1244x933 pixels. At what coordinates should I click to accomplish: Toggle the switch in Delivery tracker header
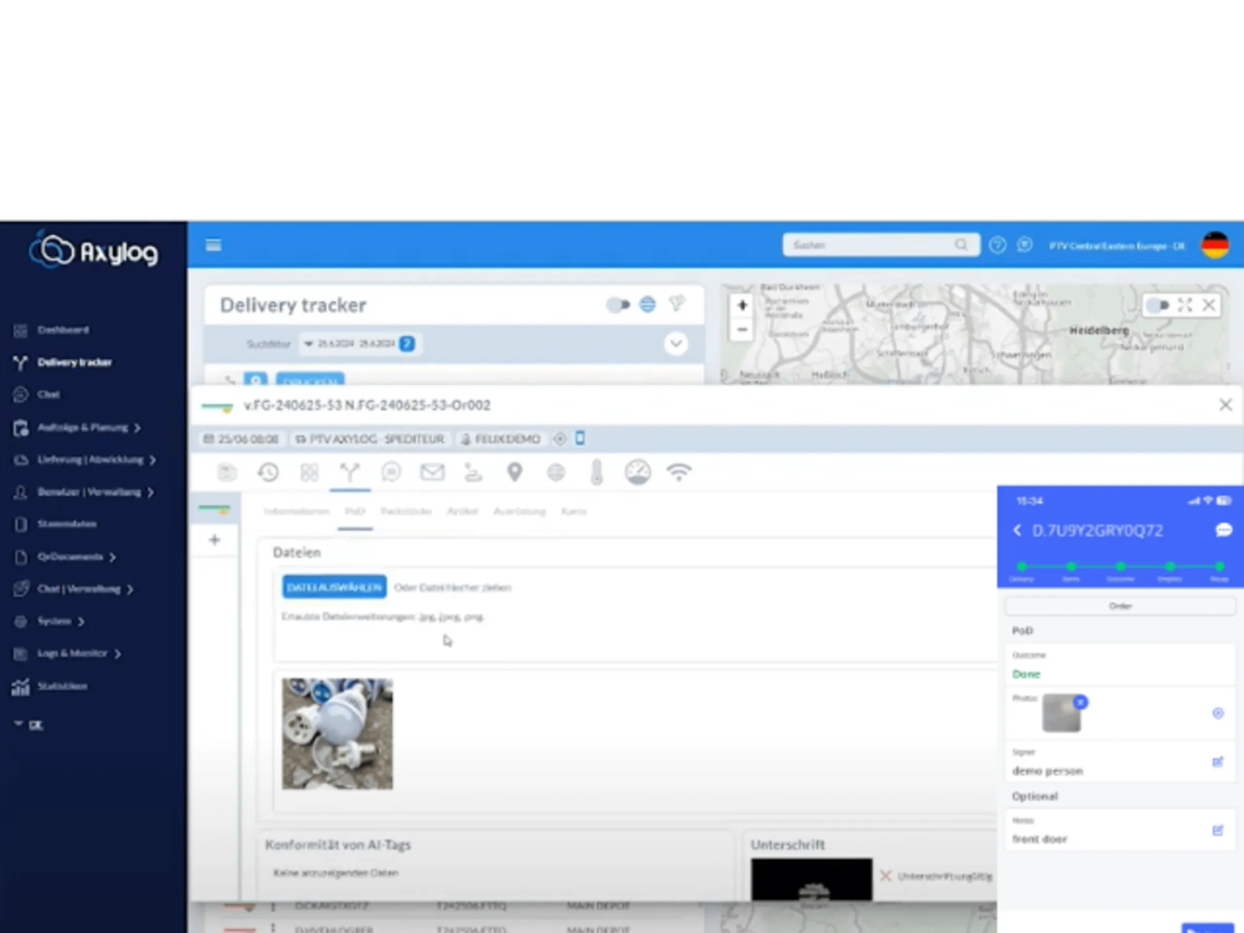point(618,305)
